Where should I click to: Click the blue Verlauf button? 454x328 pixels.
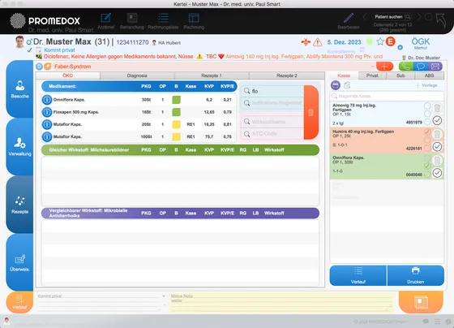358,275
